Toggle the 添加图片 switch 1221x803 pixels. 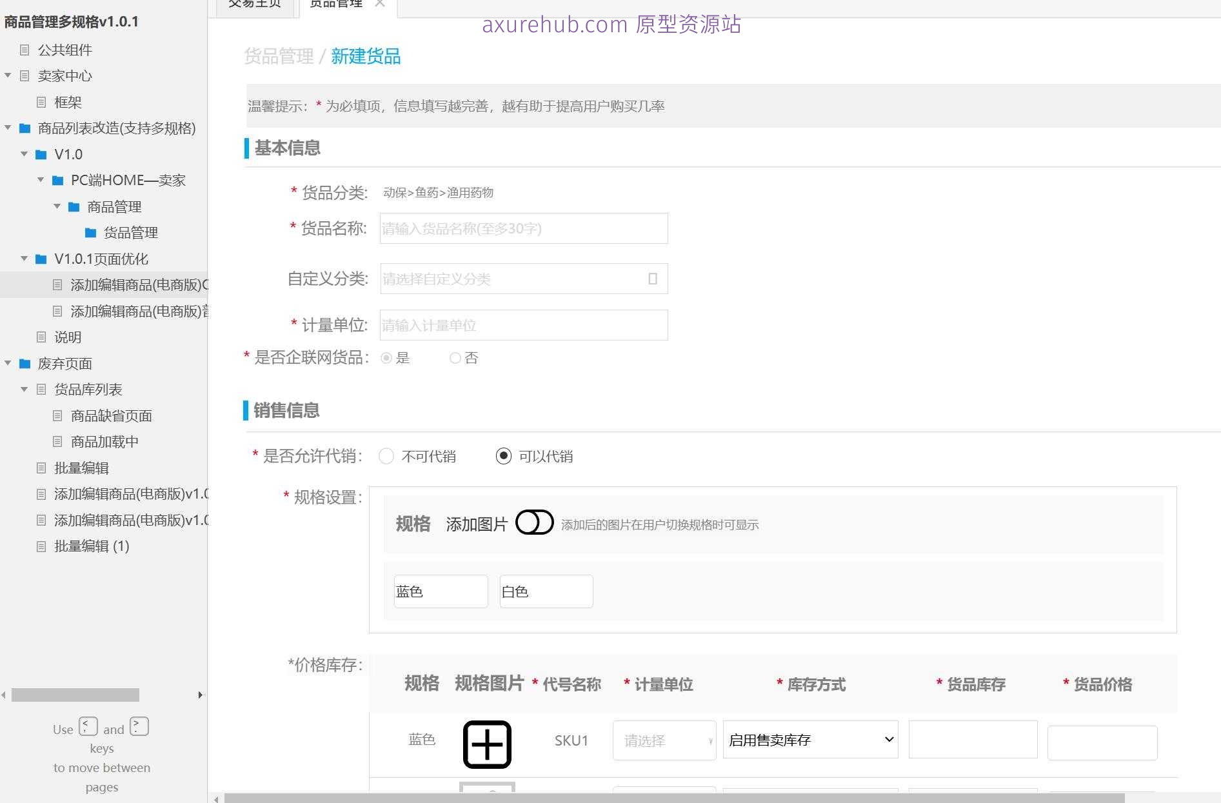pos(534,522)
